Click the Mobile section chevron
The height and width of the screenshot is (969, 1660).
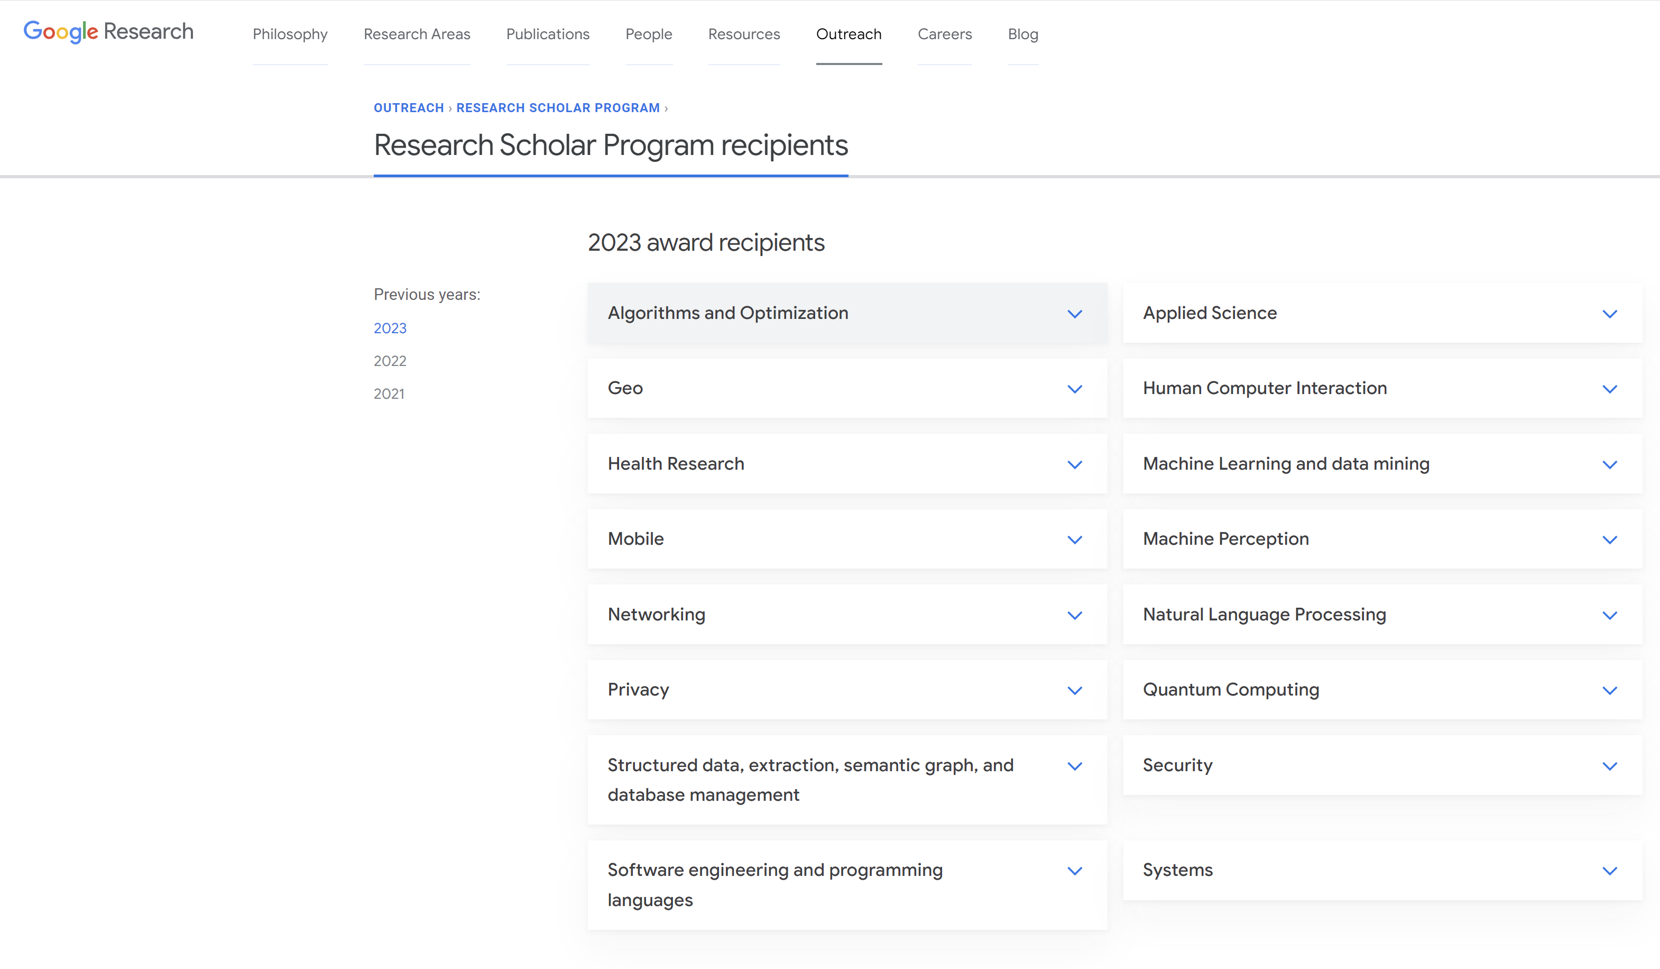[1074, 540]
